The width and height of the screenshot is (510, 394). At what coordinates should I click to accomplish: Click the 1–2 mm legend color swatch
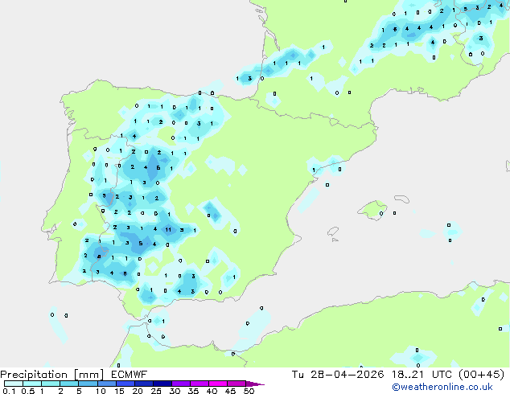tap(51, 384)
